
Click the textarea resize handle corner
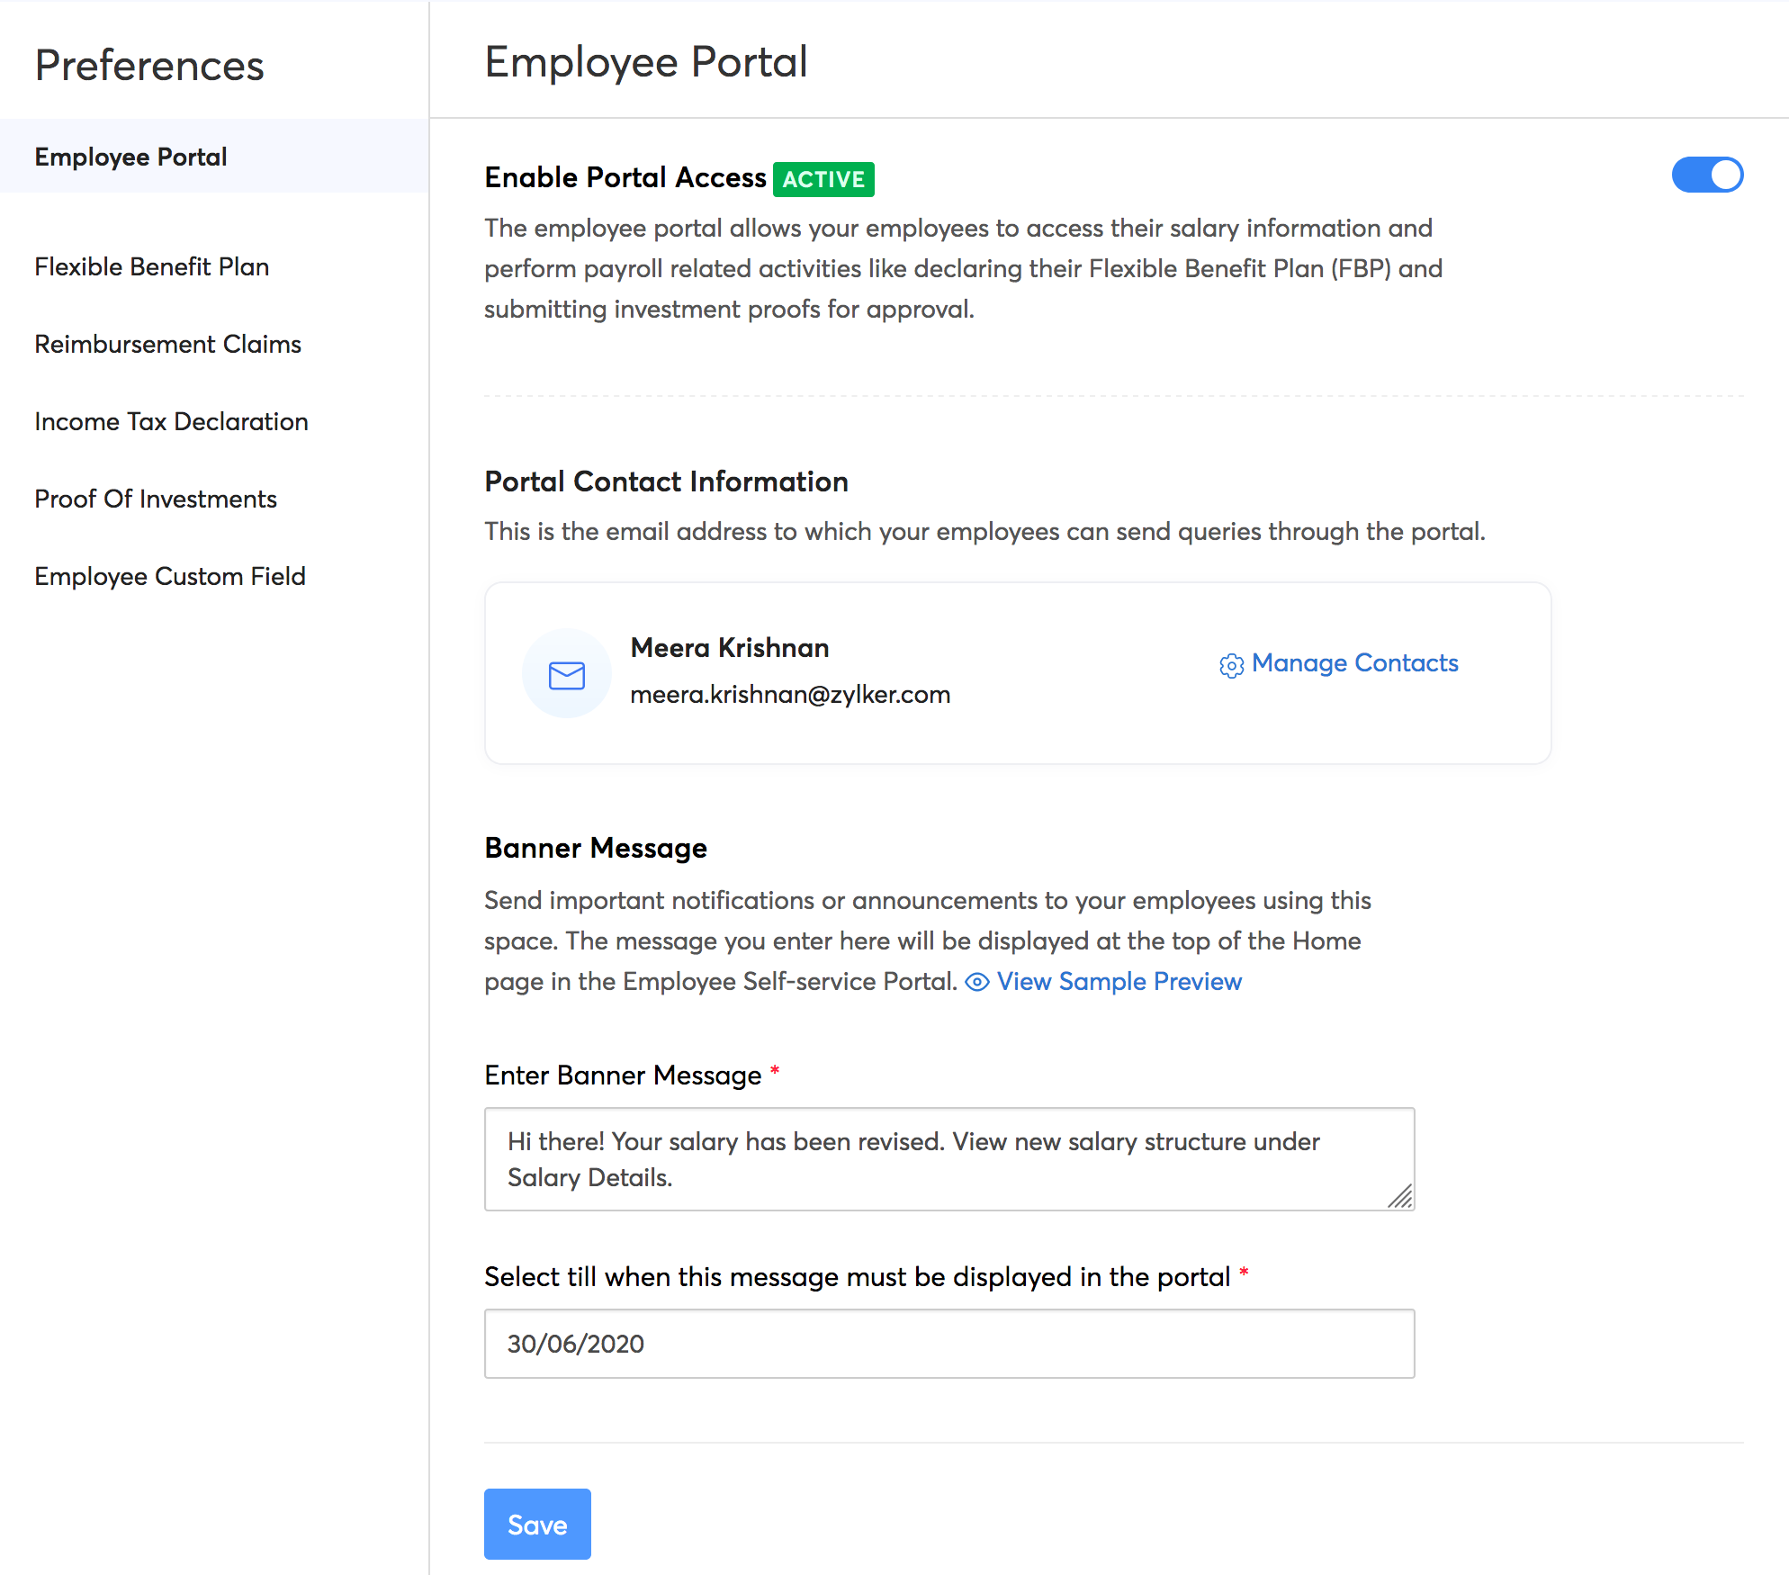coord(1400,1196)
